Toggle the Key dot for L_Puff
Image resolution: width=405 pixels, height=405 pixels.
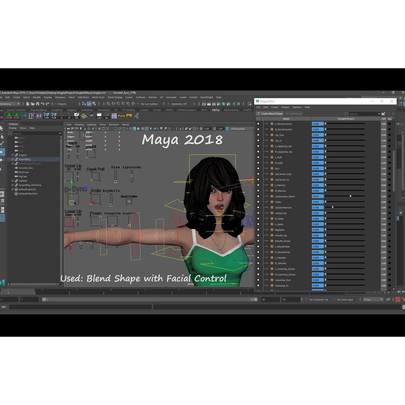point(390,157)
